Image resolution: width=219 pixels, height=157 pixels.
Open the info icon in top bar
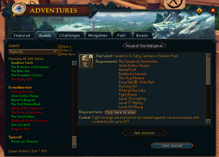pyautogui.click(x=199, y=10)
